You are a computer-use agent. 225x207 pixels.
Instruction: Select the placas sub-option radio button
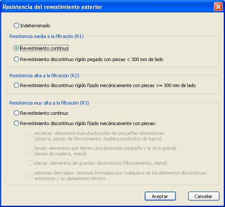click(x=30, y=163)
